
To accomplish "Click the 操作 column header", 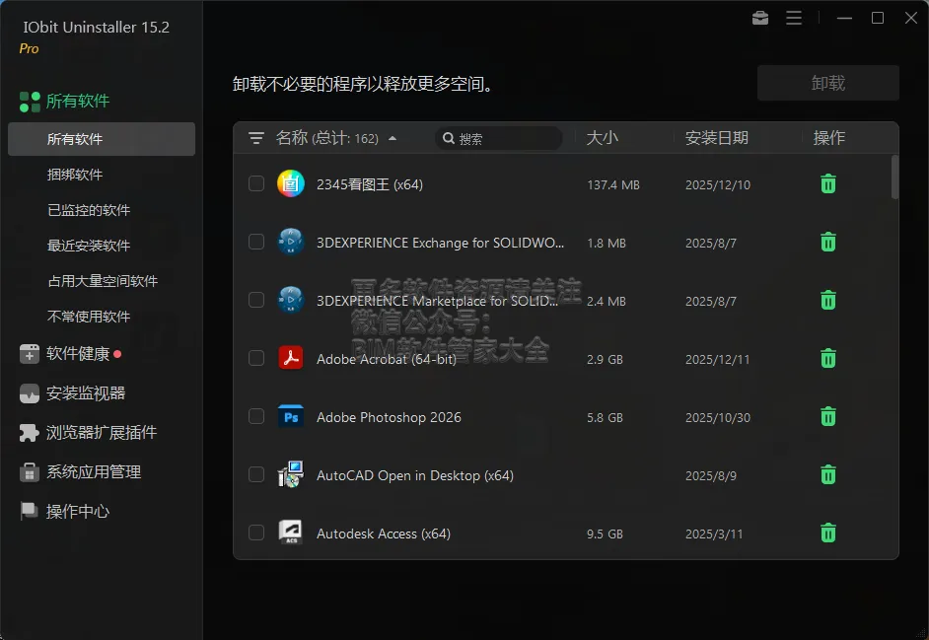I will (828, 138).
